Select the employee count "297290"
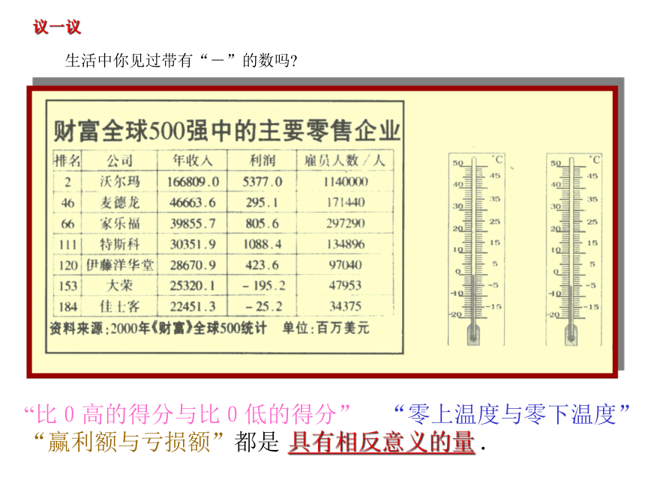 [346, 223]
